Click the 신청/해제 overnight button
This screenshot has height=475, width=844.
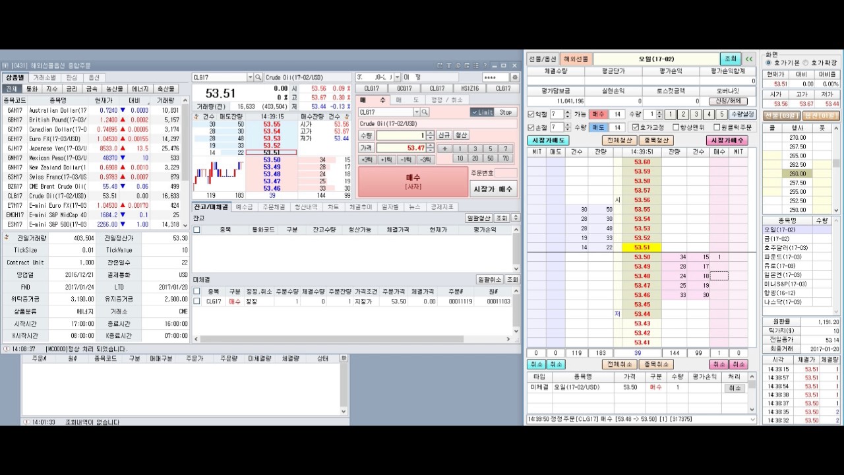727,101
